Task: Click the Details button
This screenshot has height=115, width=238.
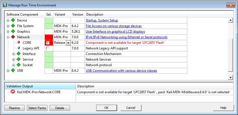Action: pyautogui.click(x=60, y=108)
